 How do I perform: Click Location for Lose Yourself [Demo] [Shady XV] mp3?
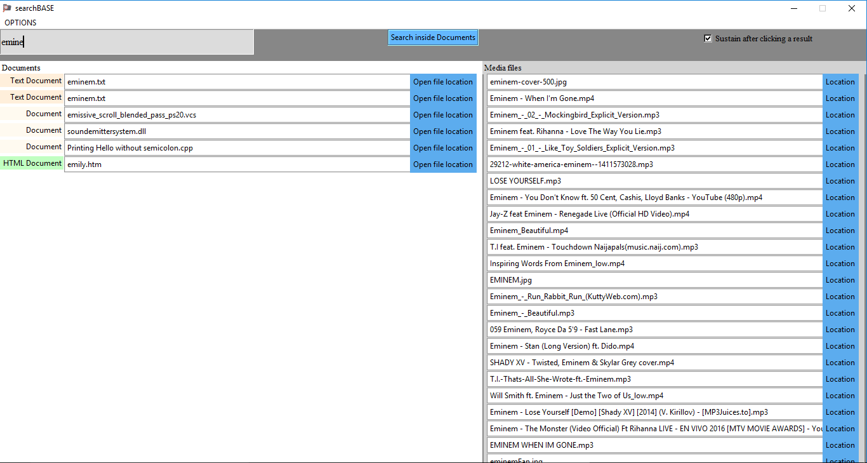[x=840, y=412]
